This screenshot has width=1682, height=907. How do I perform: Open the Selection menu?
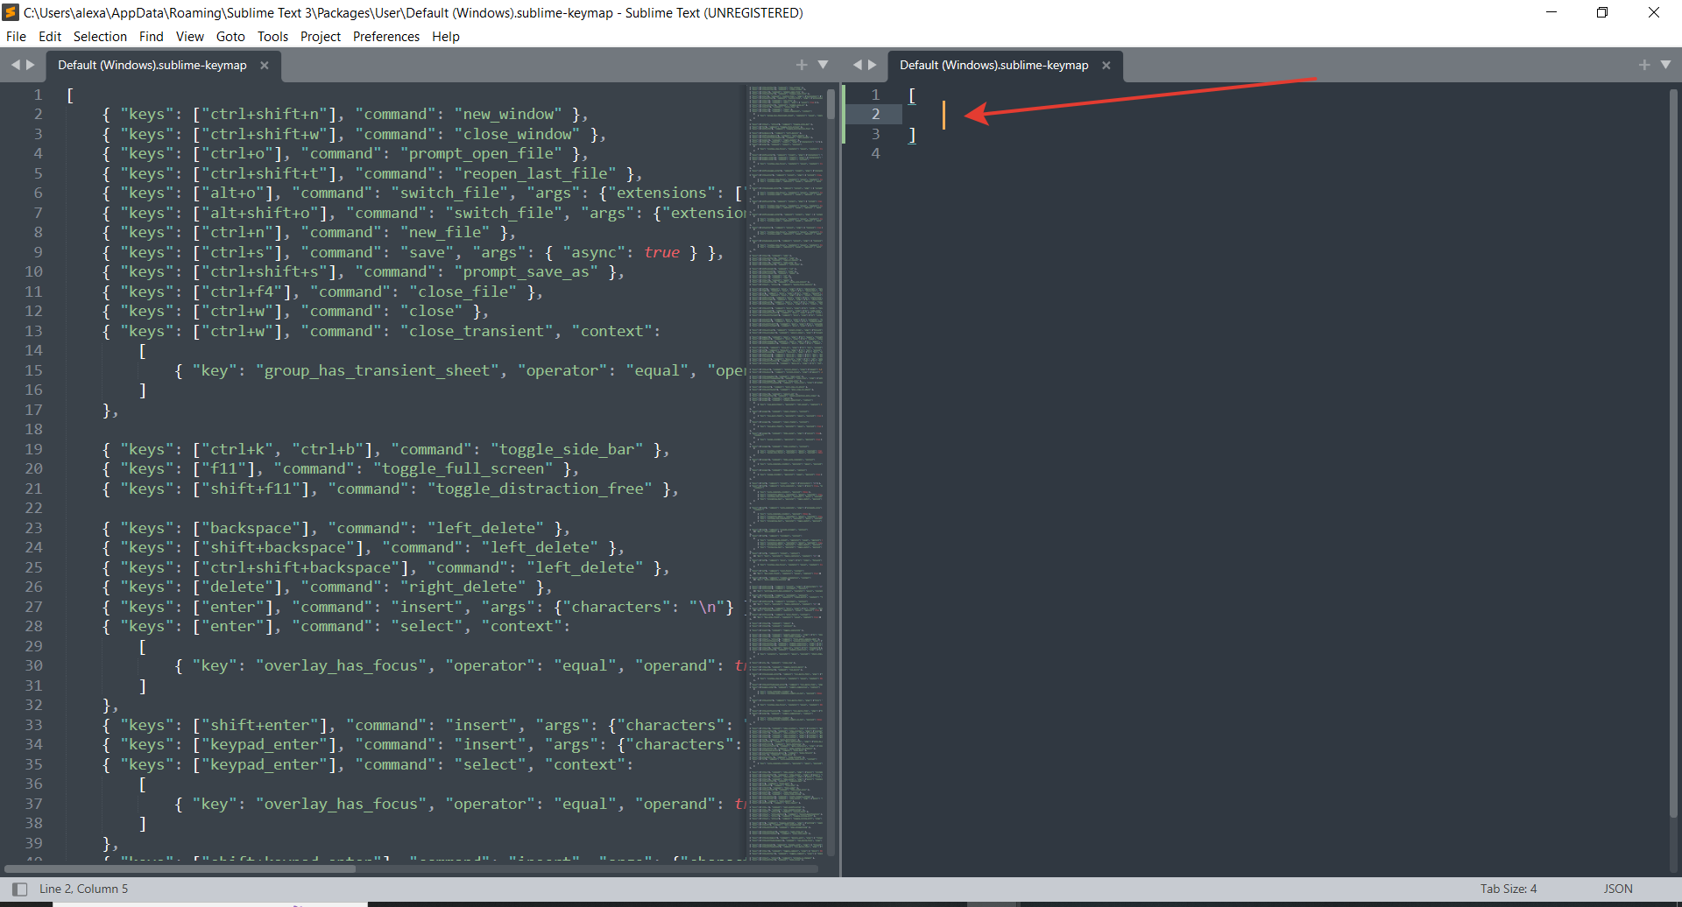click(x=100, y=36)
